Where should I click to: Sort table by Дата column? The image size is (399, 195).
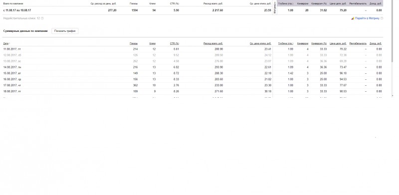click(6, 43)
